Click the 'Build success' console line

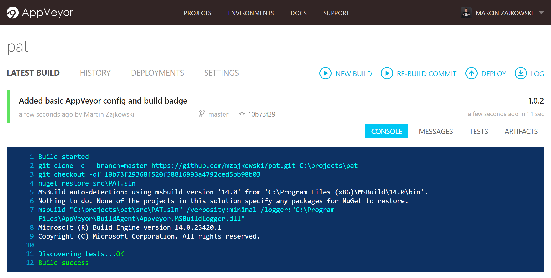63,263
